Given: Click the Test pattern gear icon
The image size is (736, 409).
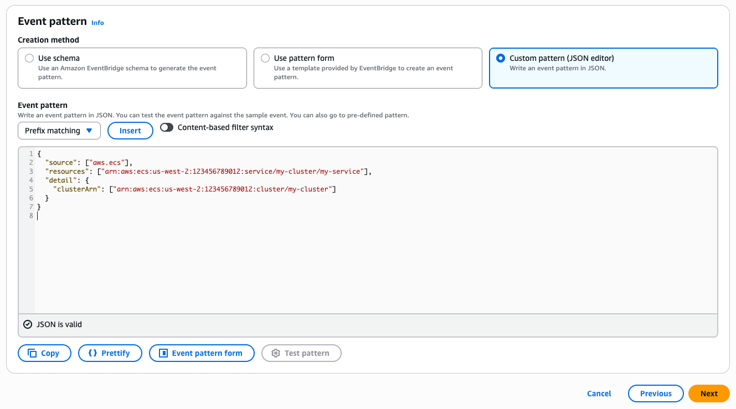Looking at the screenshot, I should point(276,353).
